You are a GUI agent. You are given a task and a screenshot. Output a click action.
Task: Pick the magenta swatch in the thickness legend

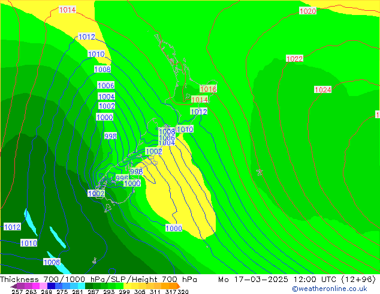point(36,286)
